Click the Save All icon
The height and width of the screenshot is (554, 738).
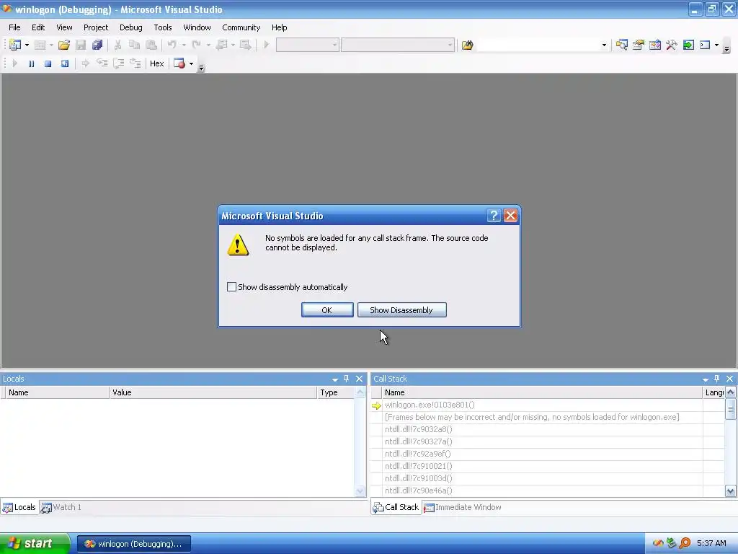[97, 45]
